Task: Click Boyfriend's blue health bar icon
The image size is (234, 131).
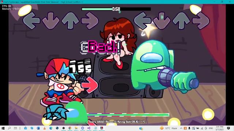Action: pyautogui.click(x=56, y=112)
